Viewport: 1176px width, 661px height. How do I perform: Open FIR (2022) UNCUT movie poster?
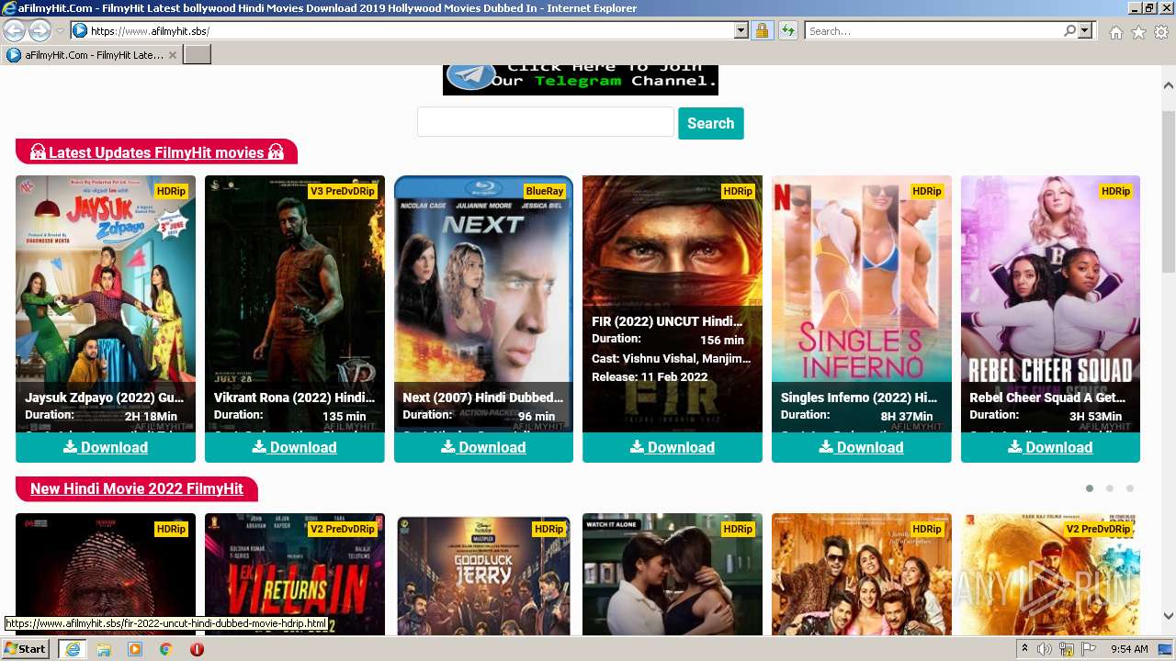[673, 303]
